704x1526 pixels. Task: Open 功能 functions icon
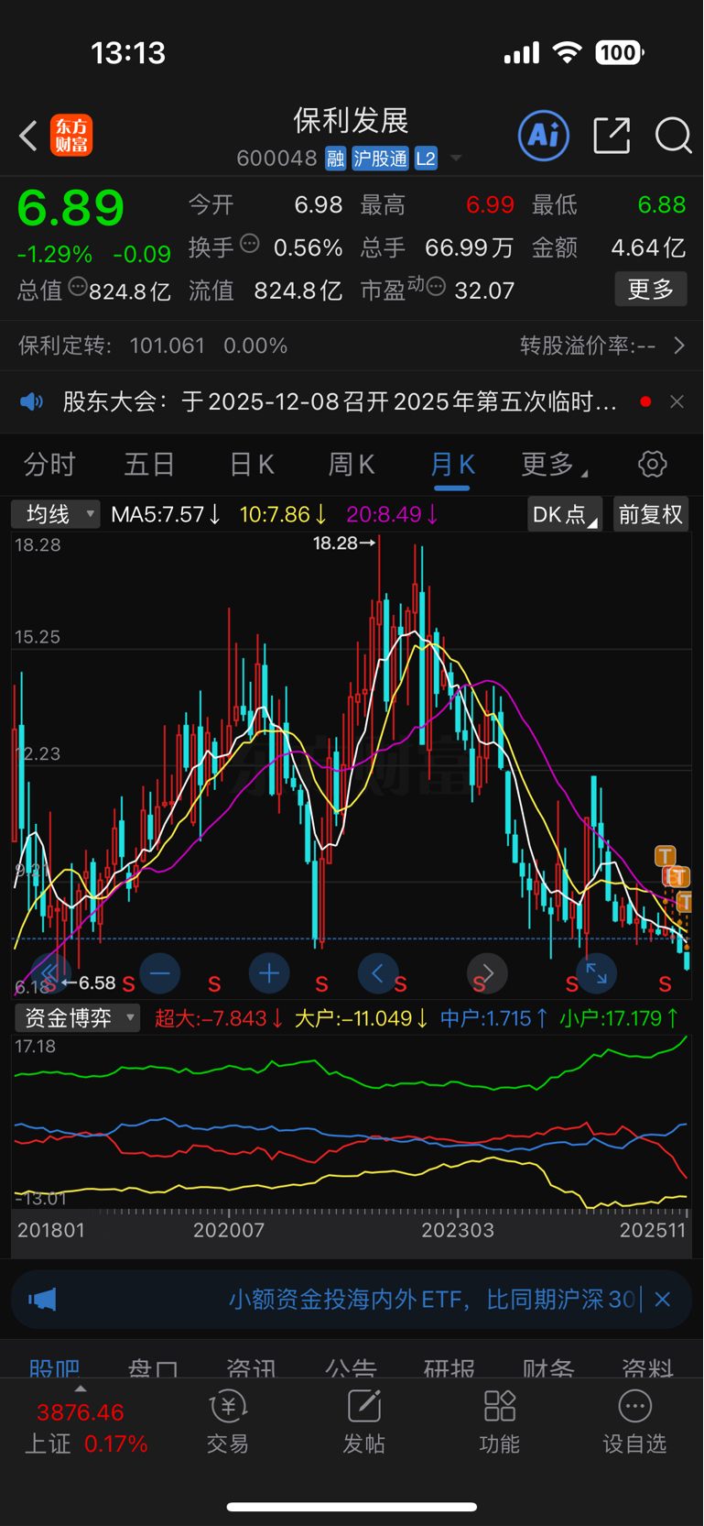(500, 1422)
